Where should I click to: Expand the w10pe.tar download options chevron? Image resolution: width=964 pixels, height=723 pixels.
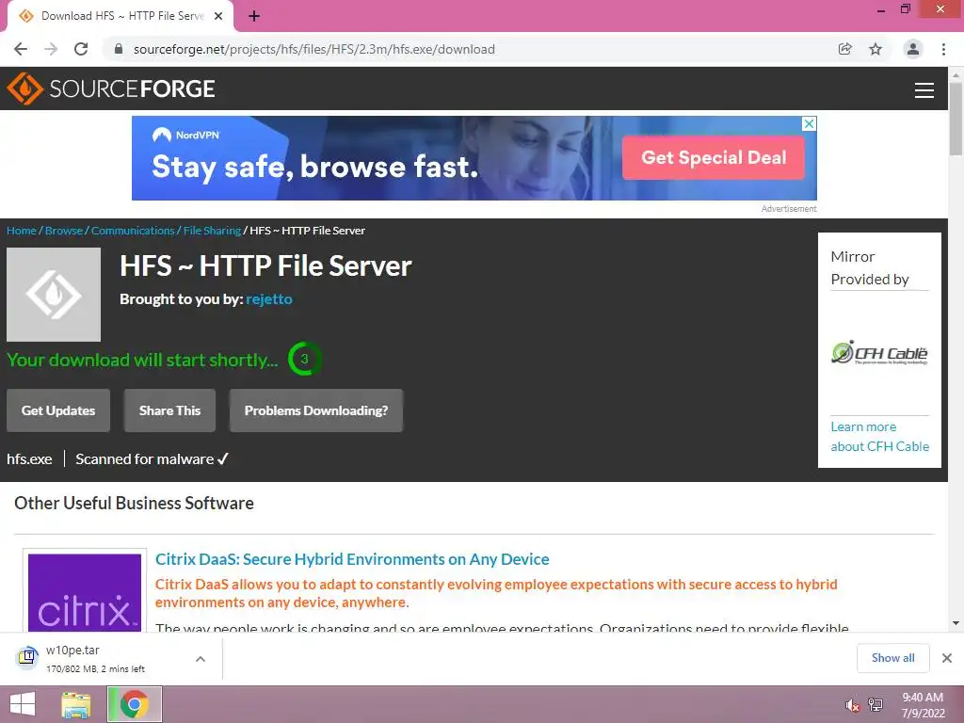click(x=201, y=659)
